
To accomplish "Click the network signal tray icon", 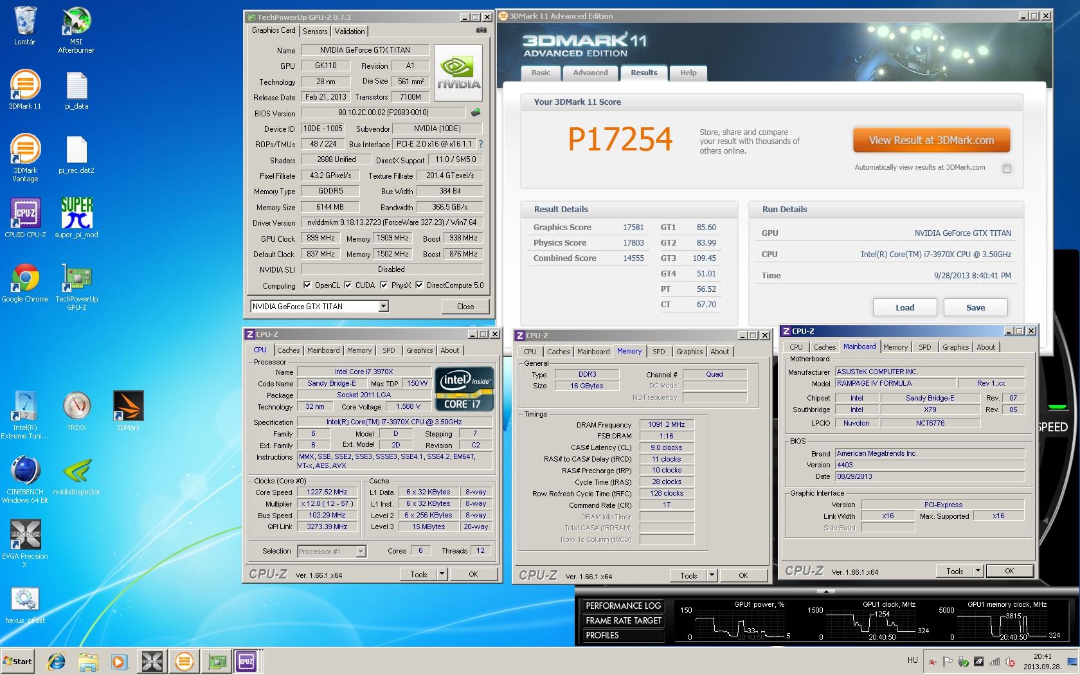I will click(994, 661).
